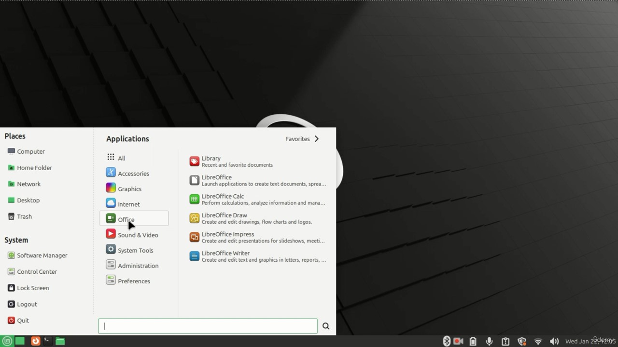Select the Internet category
Screen dimensions: 618x347
(x=134, y=204)
